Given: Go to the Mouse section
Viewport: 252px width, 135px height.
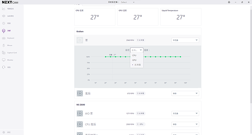Looking at the screenshot, I should click(x=7, y=45).
